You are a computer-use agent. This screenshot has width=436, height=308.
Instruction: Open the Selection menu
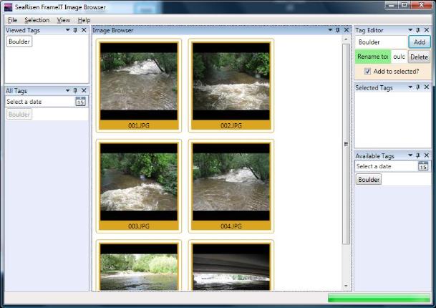37,20
